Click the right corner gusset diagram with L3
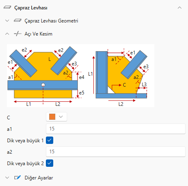The width and height of the screenshot is (188, 186). point(121,76)
